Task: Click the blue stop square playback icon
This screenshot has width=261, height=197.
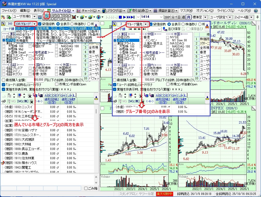Action: (x=120, y=17)
